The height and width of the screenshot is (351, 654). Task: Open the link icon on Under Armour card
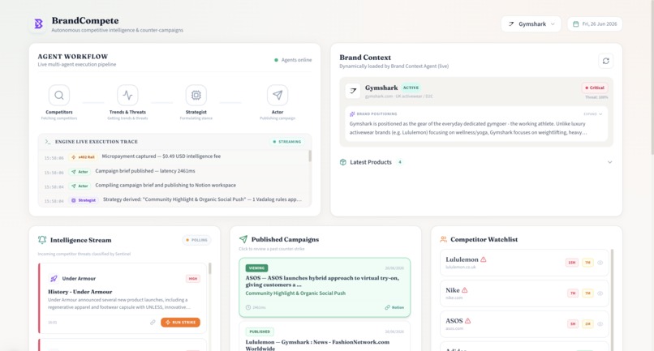[153, 323]
